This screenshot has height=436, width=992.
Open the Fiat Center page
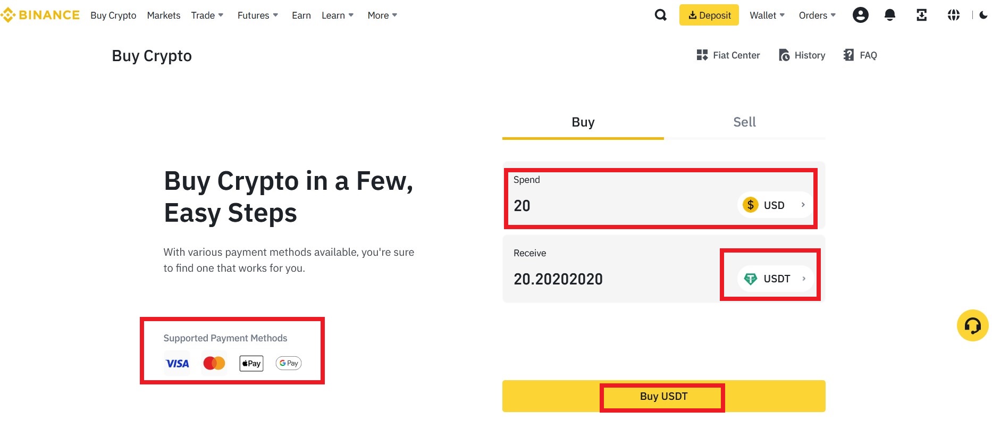pyautogui.click(x=728, y=55)
